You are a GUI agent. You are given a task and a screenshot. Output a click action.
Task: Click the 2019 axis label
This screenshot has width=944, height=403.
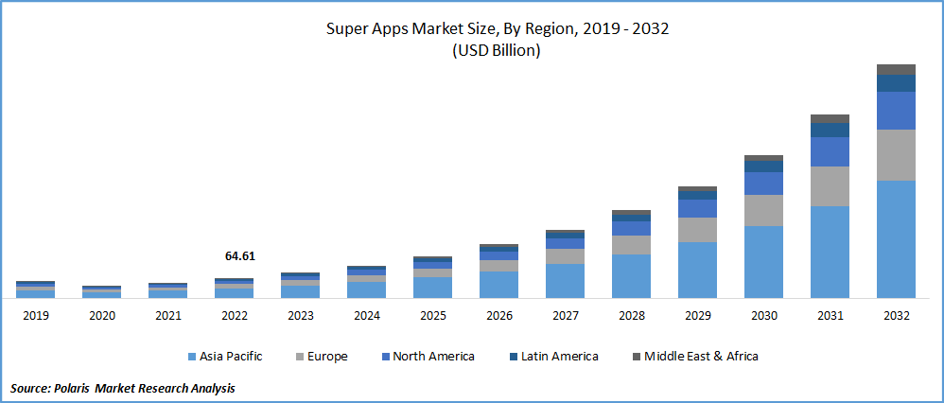(36, 316)
